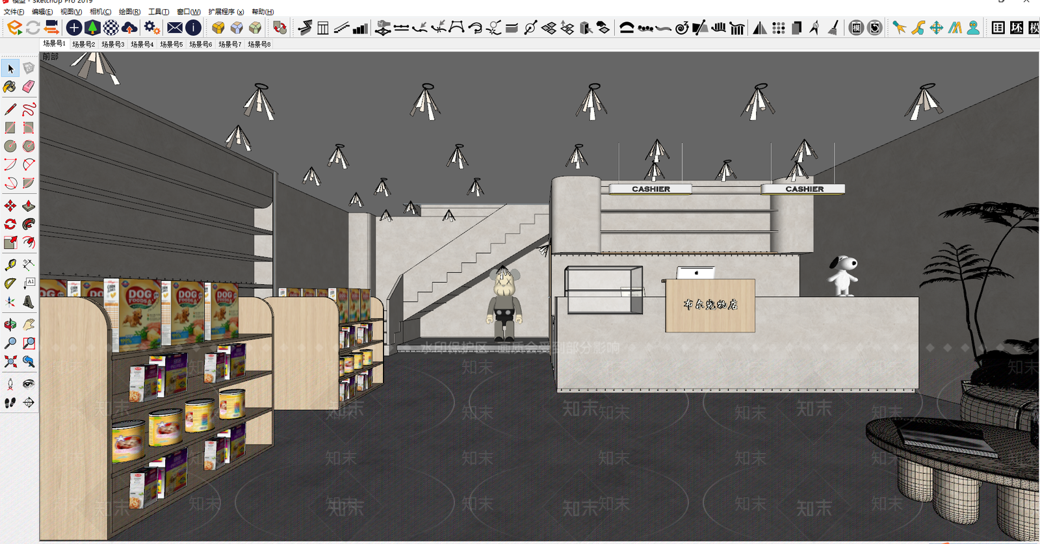1040x544 pixels.
Task: Switch to scene tab 场景号5
Action: pos(172,44)
